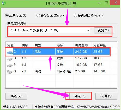Screen dimensions: 121x110
Task: Click the E: drive icon
Action: (9, 65)
